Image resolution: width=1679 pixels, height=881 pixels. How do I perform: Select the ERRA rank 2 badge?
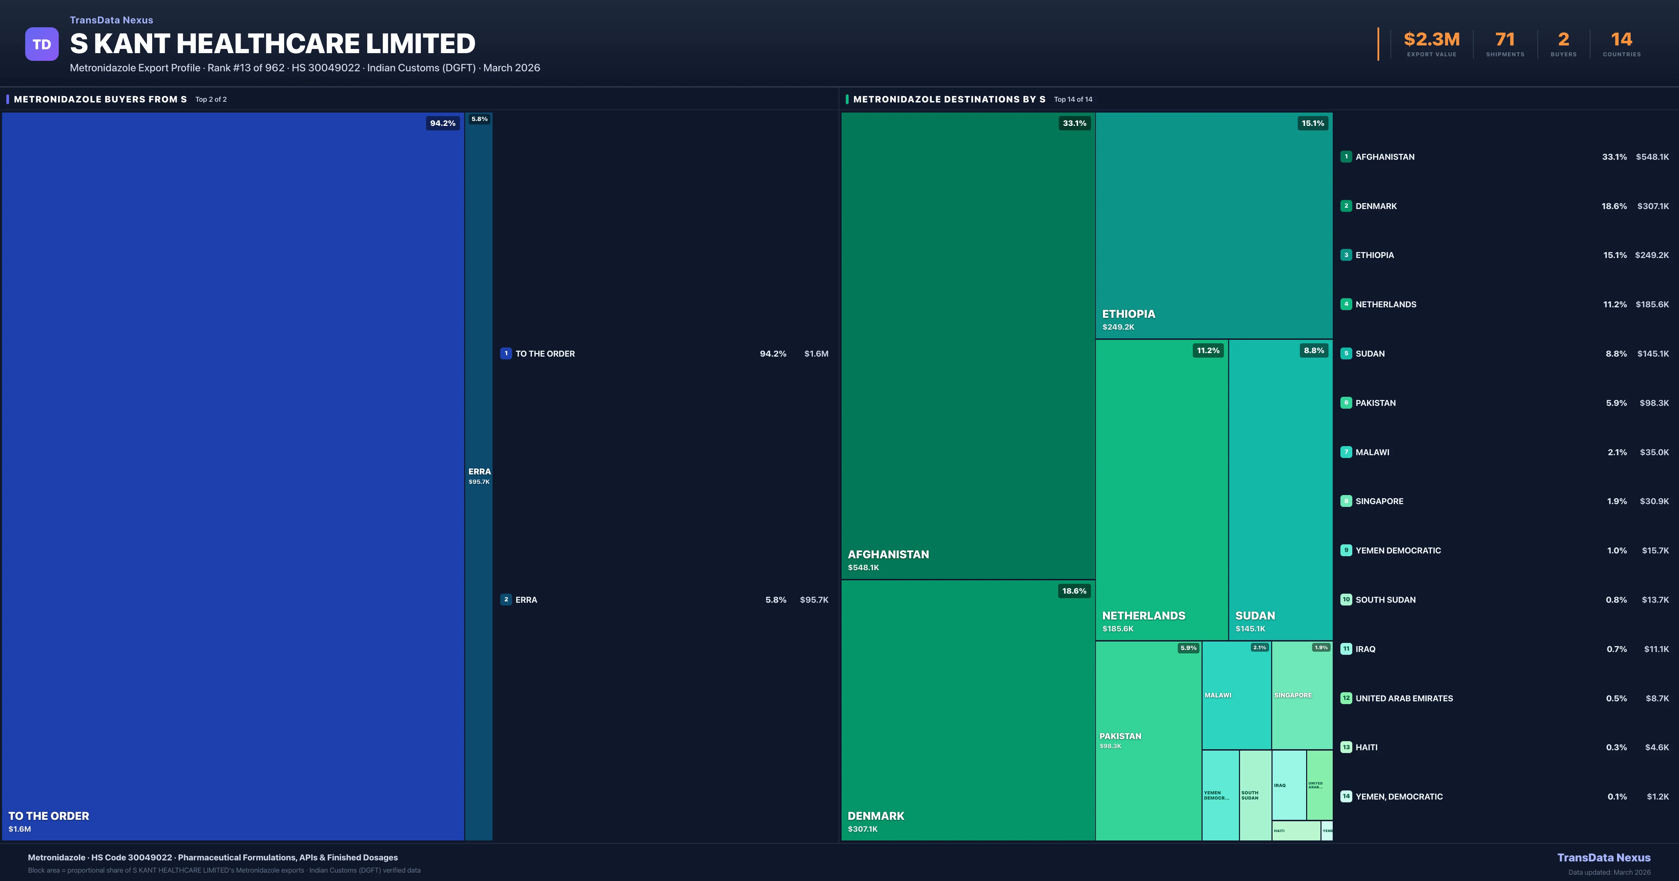(506, 600)
